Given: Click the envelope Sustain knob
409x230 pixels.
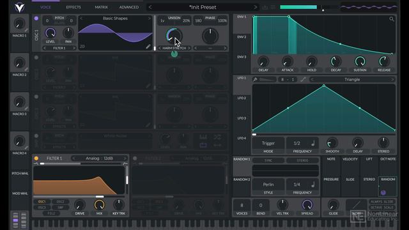Looking at the screenshot, I should point(360,61).
